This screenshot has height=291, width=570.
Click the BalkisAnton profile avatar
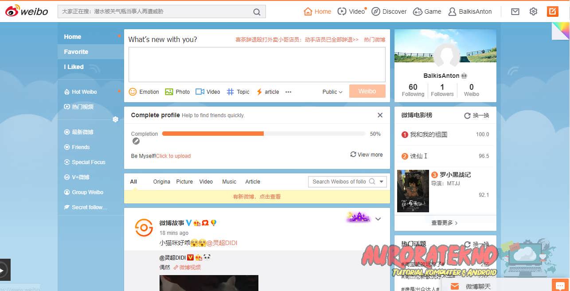point(446,57)
